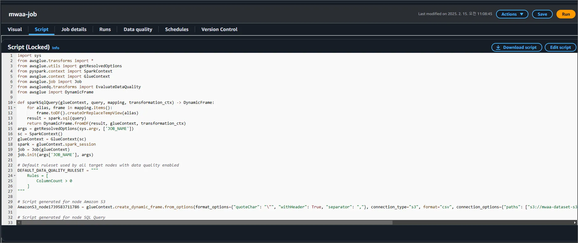Click the '# Default ruleset used by all target nodes' comment
This screenshot has width=578, height=243.
pos(98,165)
